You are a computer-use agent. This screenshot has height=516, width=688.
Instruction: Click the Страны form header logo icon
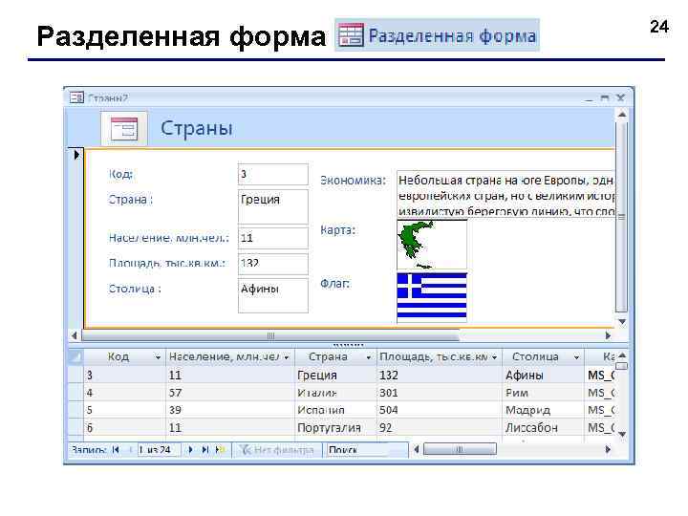click(x=124, y=129)
